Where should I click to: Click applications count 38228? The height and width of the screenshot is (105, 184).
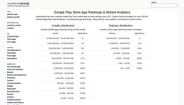click(83, 98)
